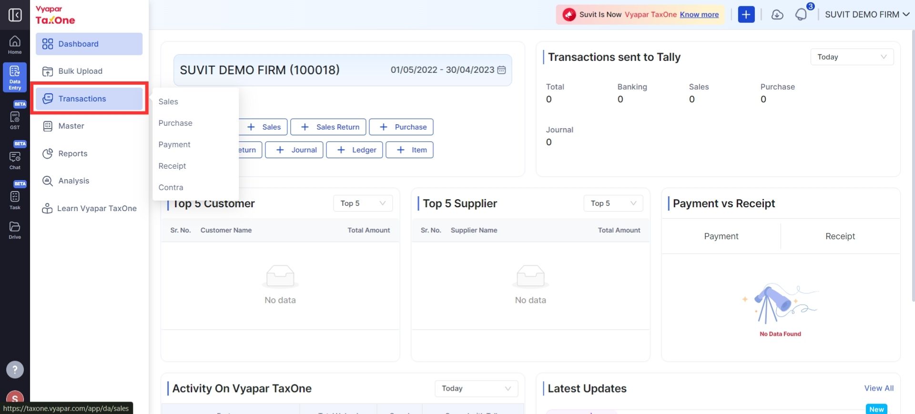Click the add Sales quick button
The image size is (915, 414).
coord(264,127)
